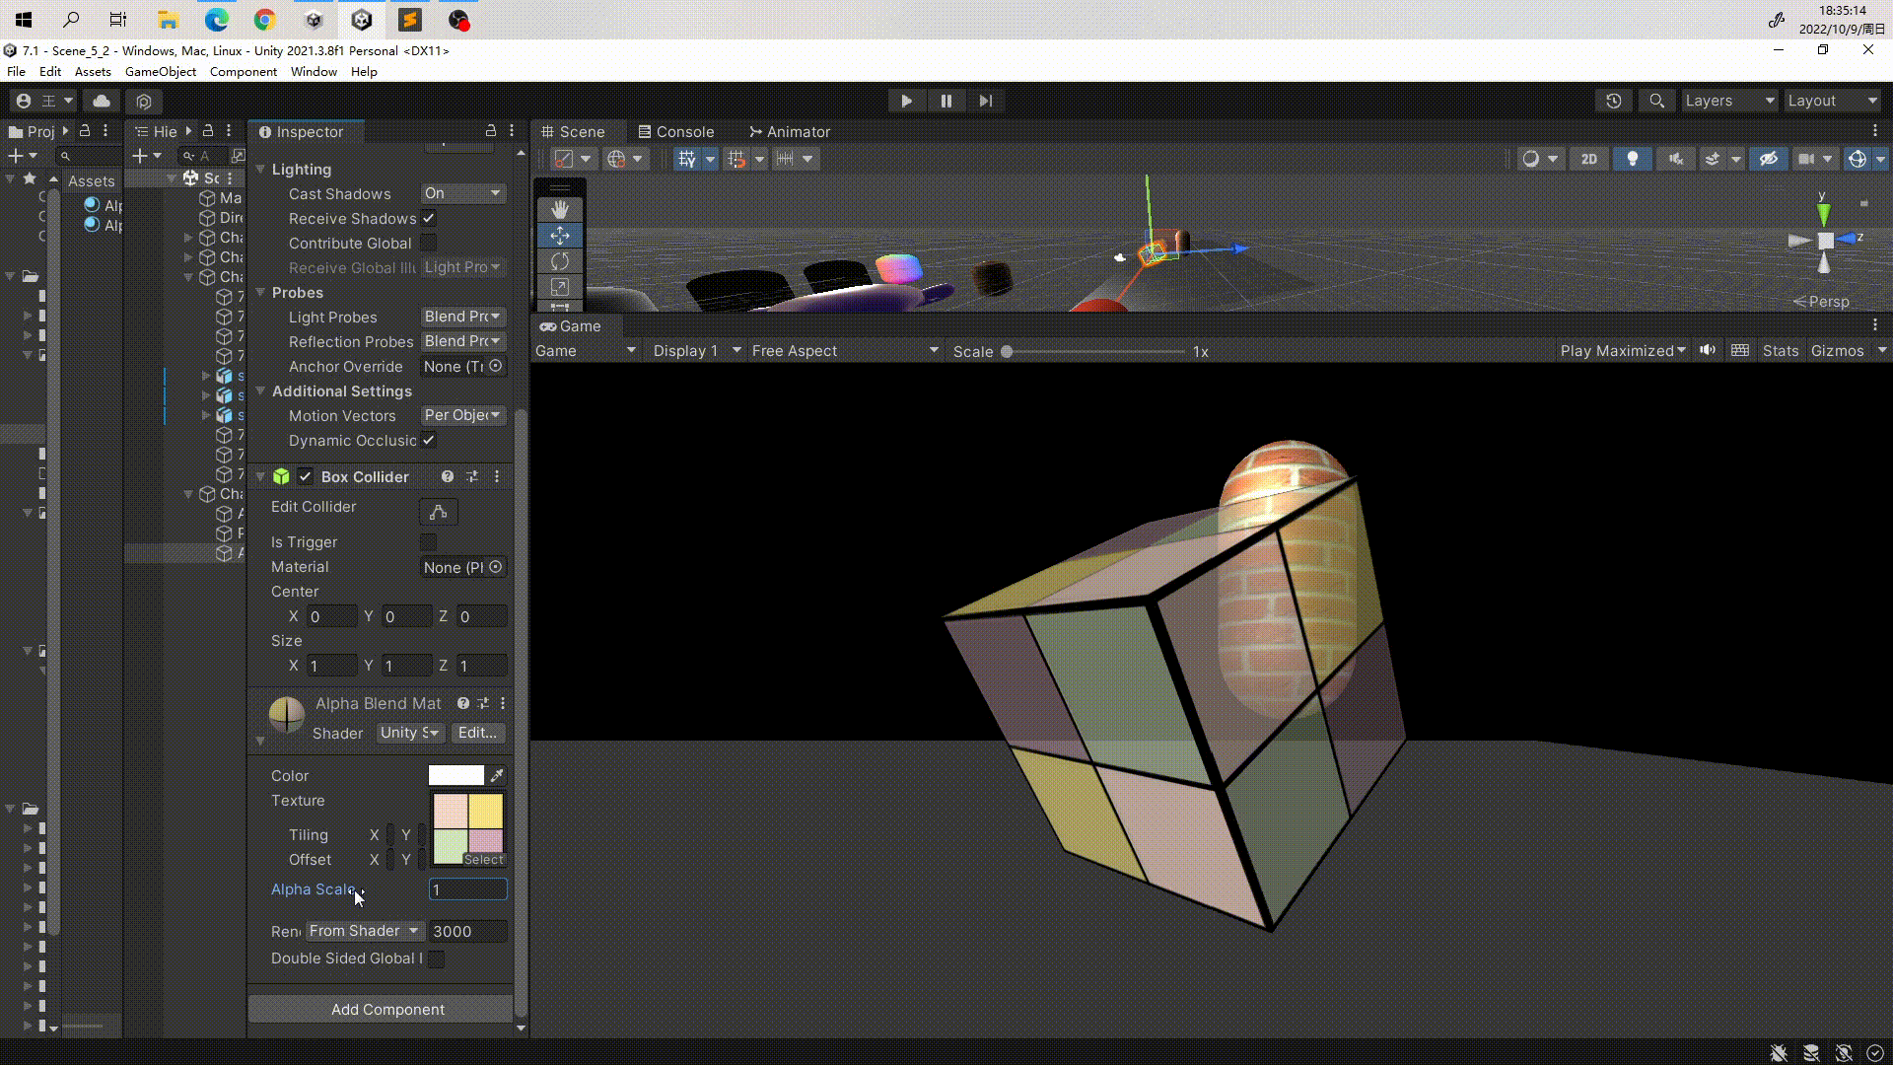Screen dimensions: 1893x1065
Task: Toggle scene lighting icon in Scene toolbar
Action: [1632, 158]
